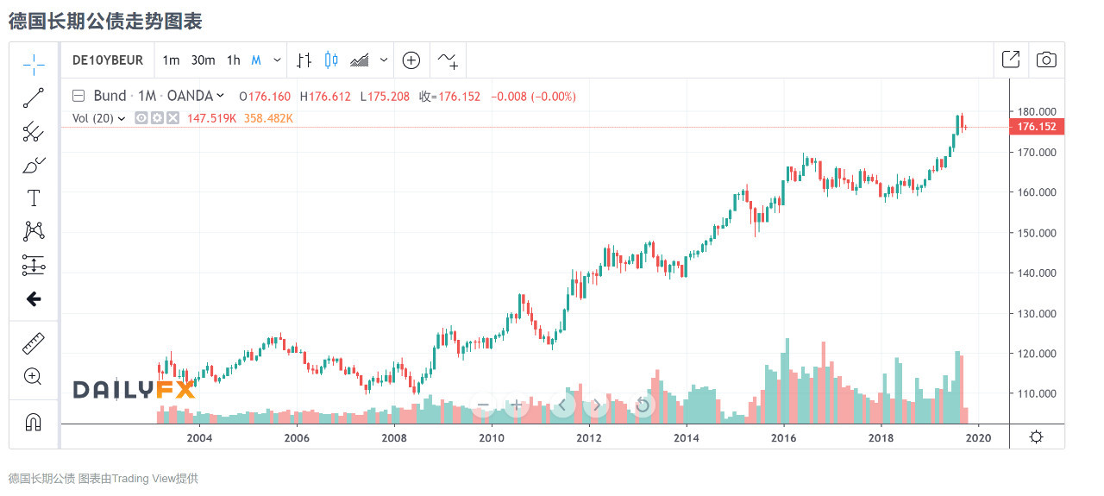Take a chart snapshot with camera icon
Screen dimensions: 1104x496
pos(1046,60)
